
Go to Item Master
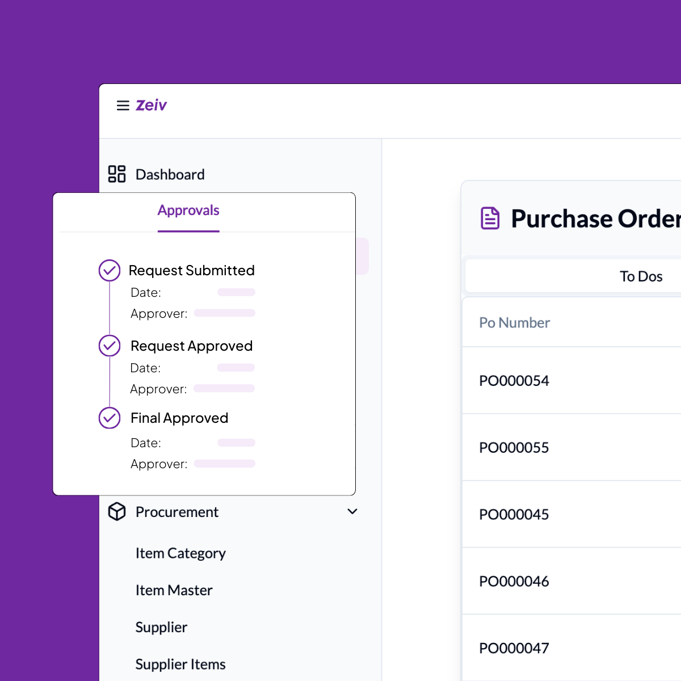coord(174,590)
